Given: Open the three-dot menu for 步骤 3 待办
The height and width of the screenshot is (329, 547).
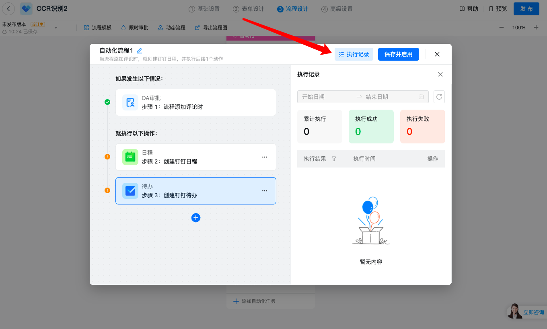Looking at the screenshot, I should coord(265,191).
